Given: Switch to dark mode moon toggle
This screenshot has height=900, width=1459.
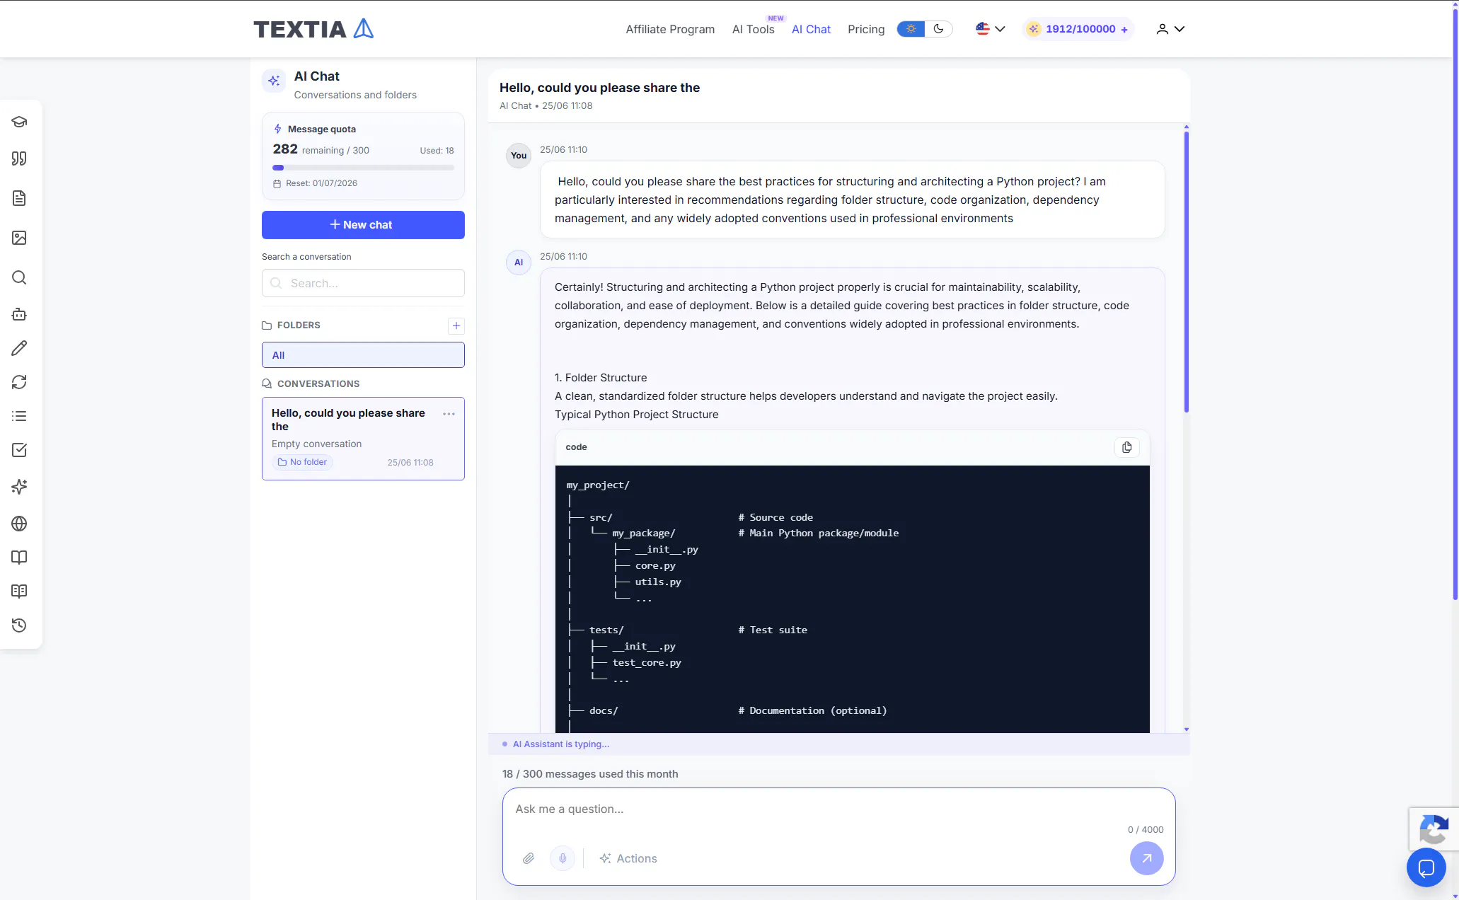Looking at the screenshot, I should [x=938, y=29].
